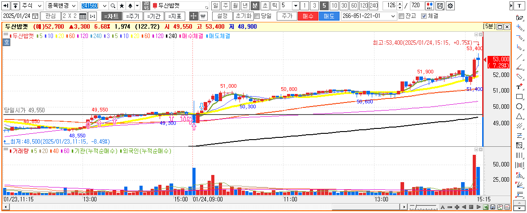Image resolution: width=527 pixels, height=213 pixels.
Task: Click the Excel export icon at bottom
Action: pos(486,207)
